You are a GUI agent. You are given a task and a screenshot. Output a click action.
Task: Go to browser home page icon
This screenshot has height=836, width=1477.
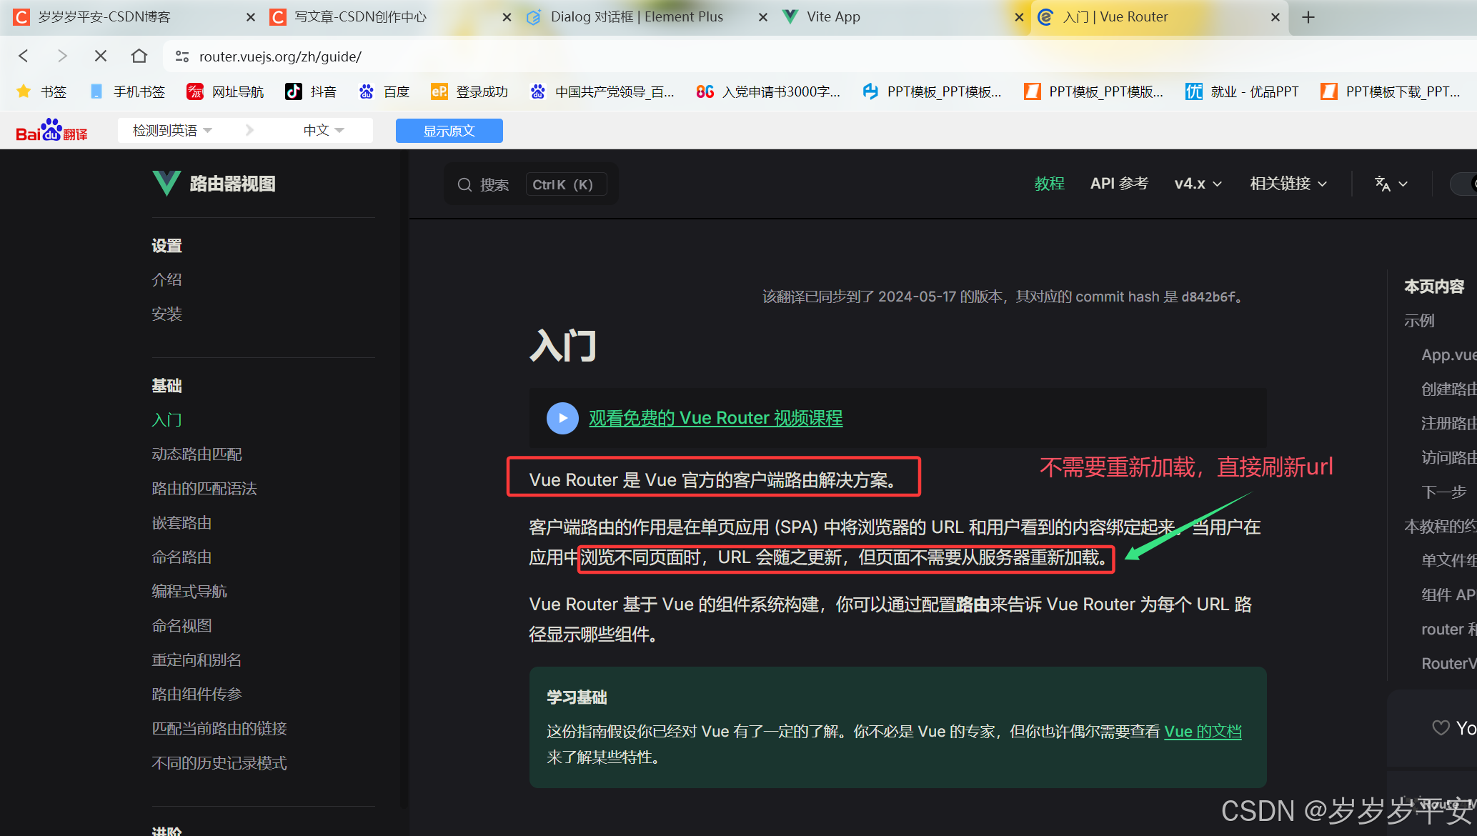click(x=139, y=56)
